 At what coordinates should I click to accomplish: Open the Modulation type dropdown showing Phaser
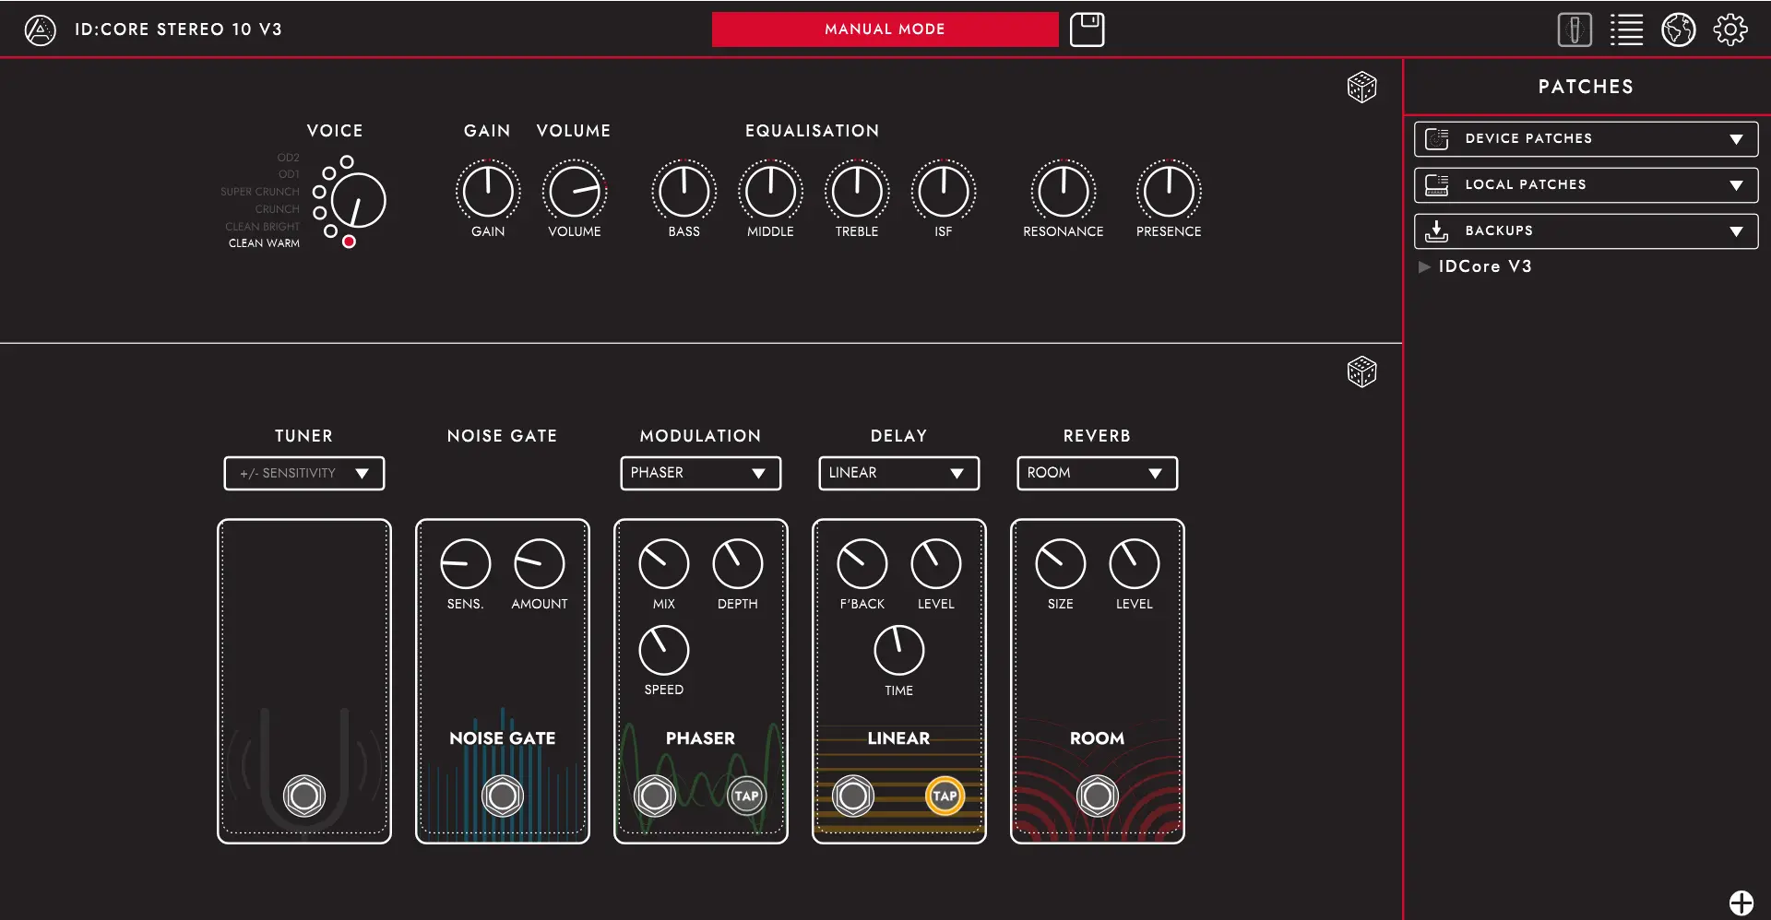coord(701,474)
